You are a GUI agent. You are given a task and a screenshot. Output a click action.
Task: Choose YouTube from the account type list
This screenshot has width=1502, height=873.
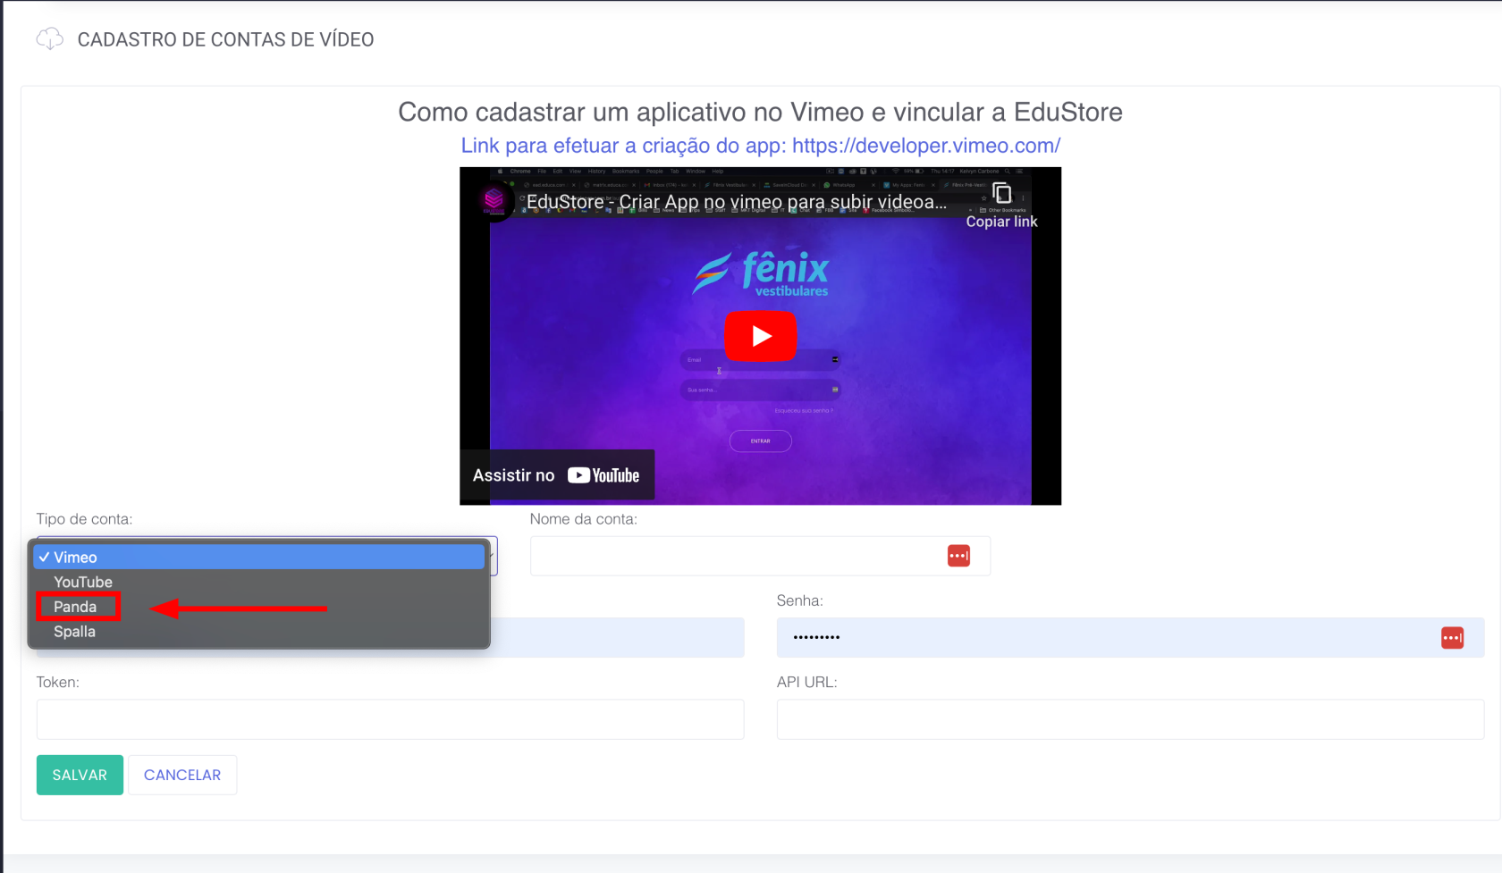tap(83, 583)
